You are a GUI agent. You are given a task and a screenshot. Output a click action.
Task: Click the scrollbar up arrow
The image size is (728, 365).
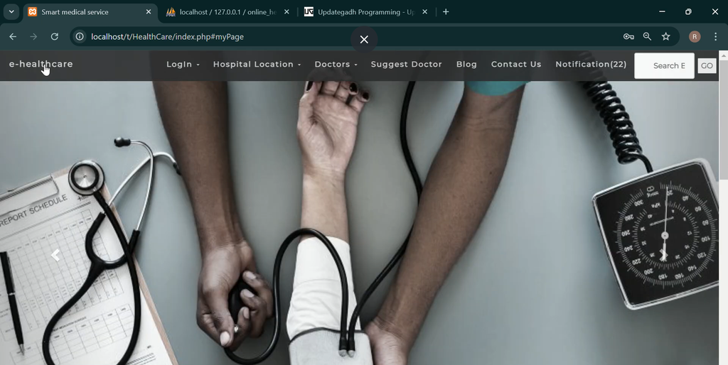click(x=723, y=55)
